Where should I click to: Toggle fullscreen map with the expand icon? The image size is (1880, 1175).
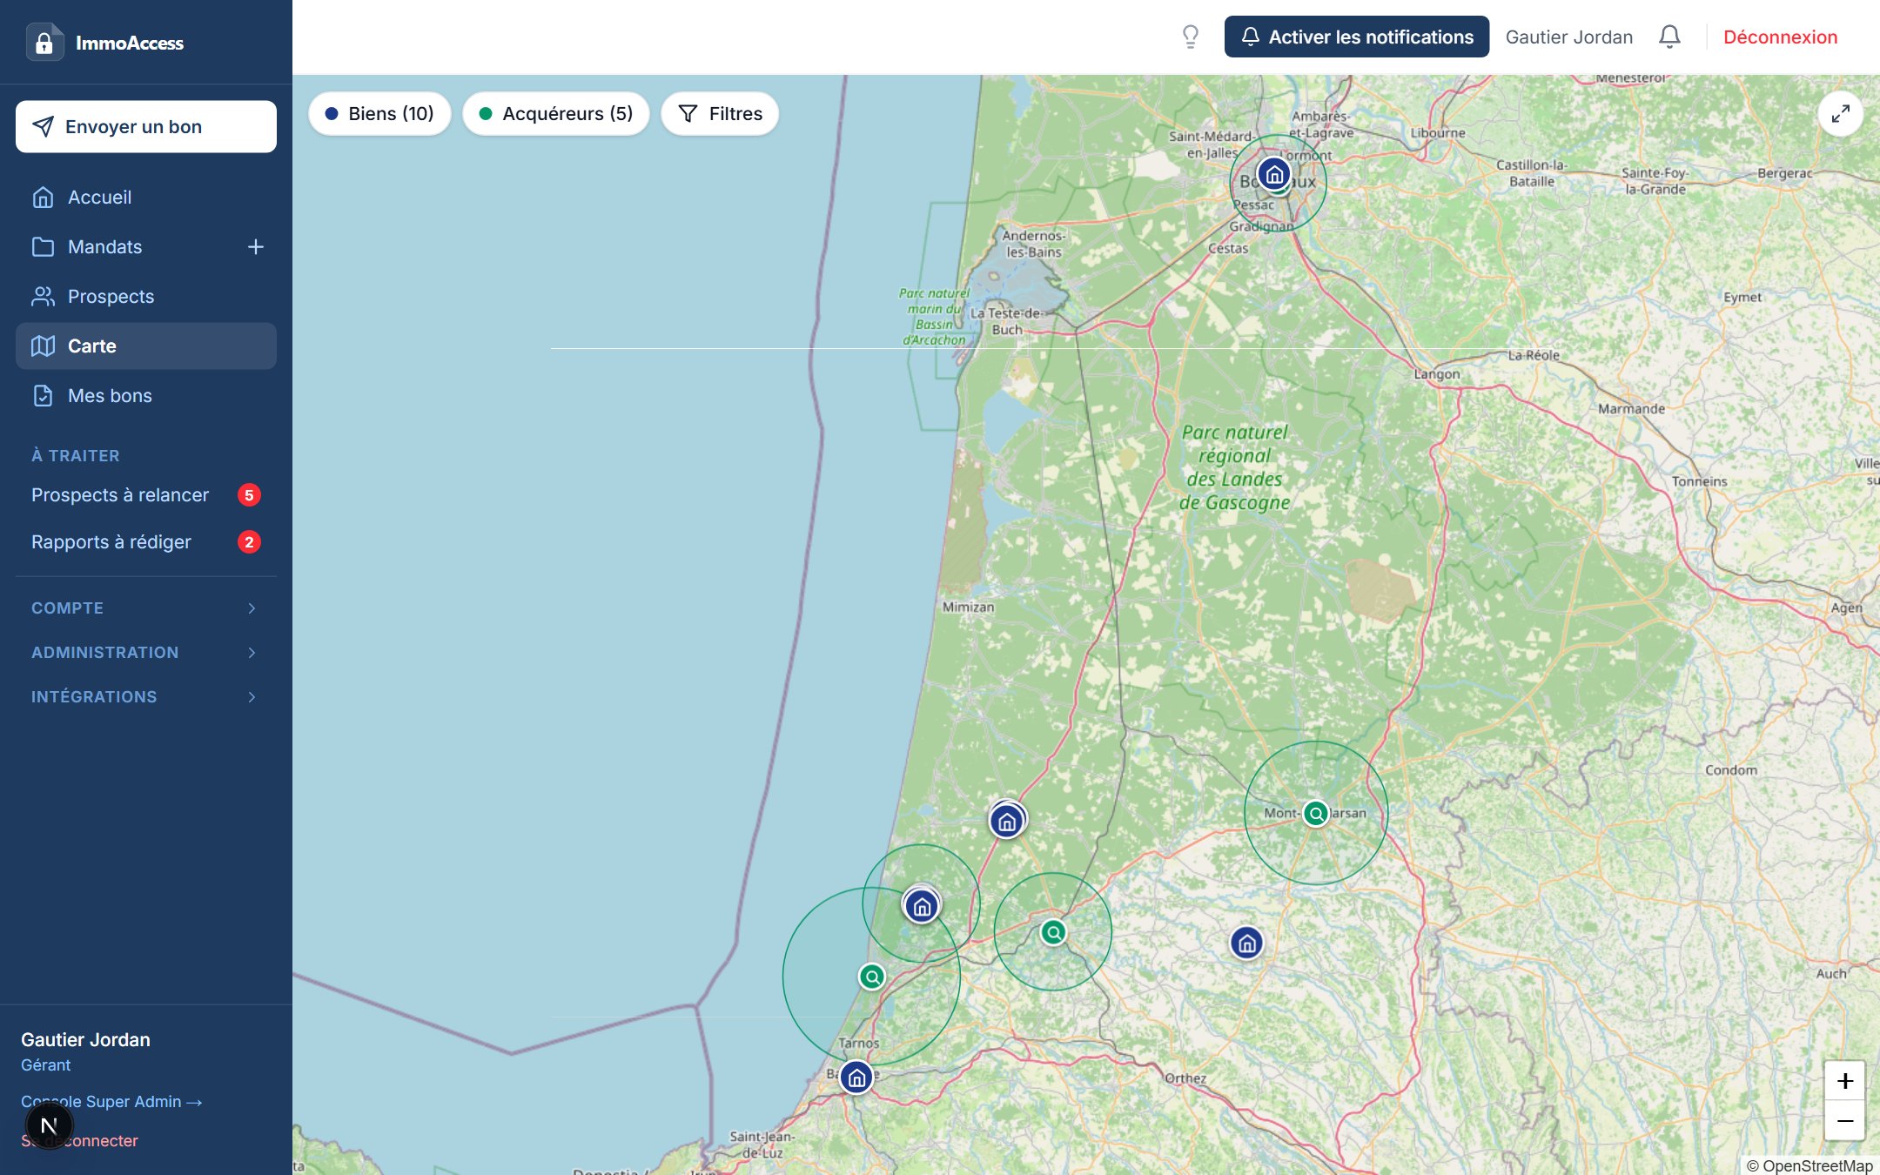point(1841,114)
